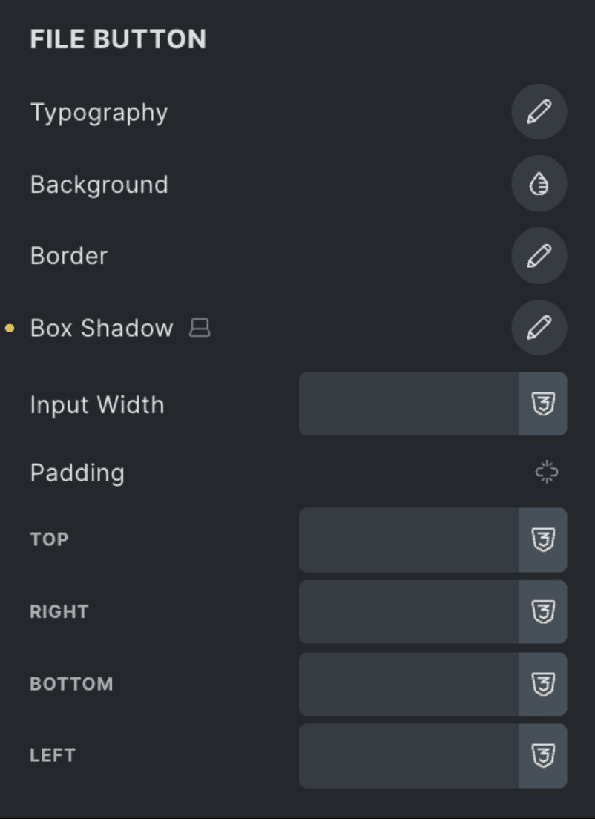Click the Left padding input field
Viewport: 595px width, 819px height.
pos(409,756)
